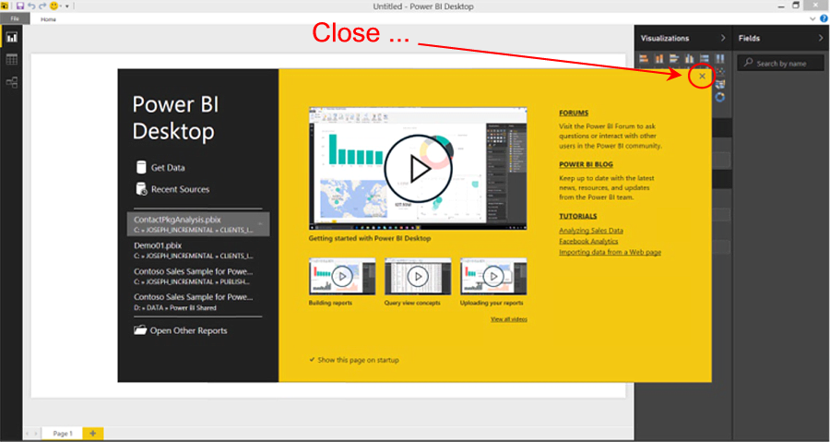Switch to the Home ribbon tab
This screenshot has width=830, height=442.
48,19
